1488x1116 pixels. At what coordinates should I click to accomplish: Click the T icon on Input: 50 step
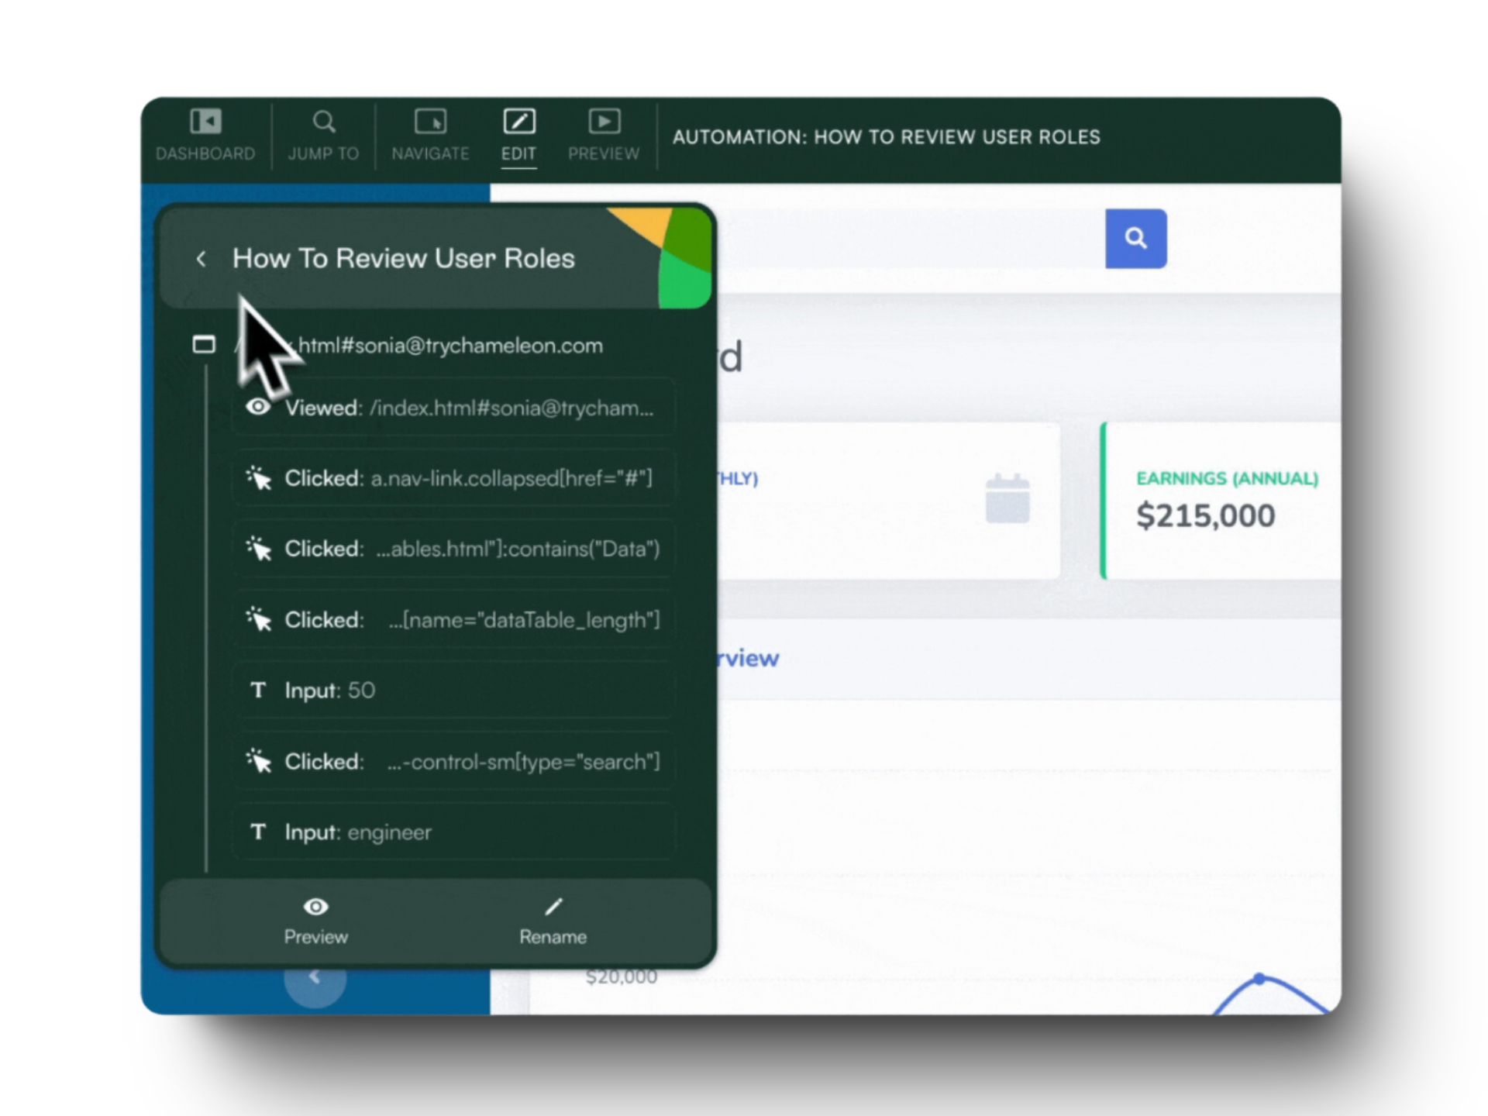point(258,691)
